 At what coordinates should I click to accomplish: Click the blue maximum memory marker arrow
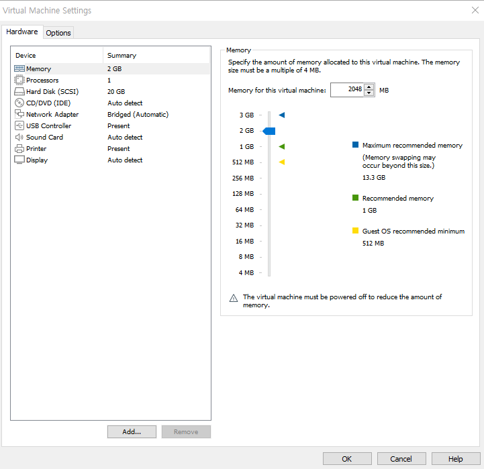281,115
